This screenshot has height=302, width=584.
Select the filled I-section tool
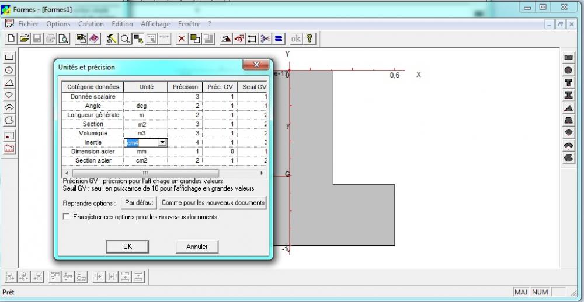pyautogui.click(x=568, y=95)
